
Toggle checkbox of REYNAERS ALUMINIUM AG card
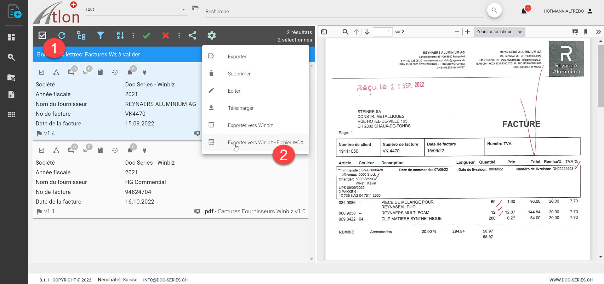click(42, 72)
